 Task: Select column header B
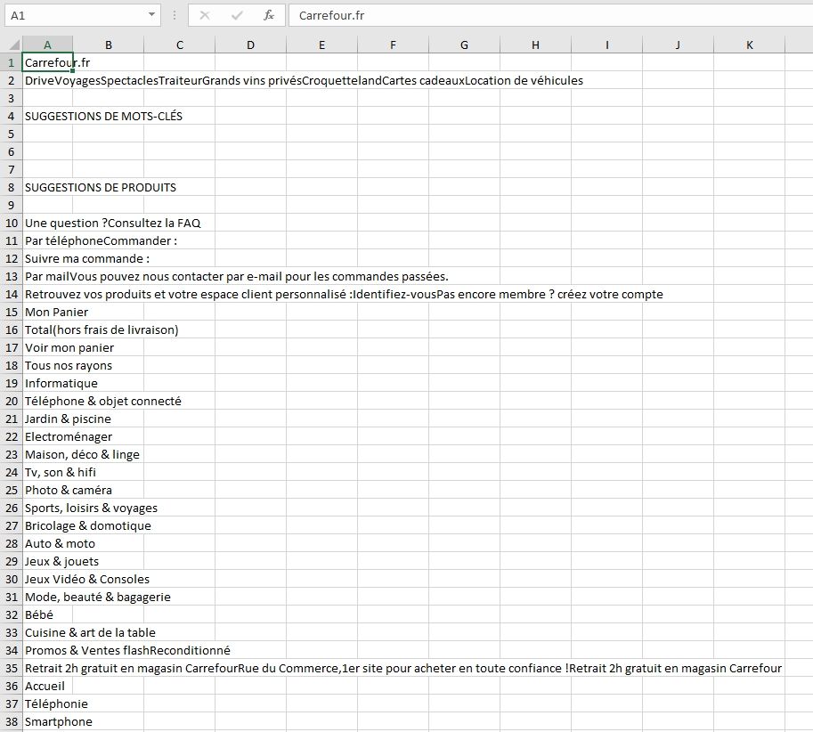tap(108, 45)
